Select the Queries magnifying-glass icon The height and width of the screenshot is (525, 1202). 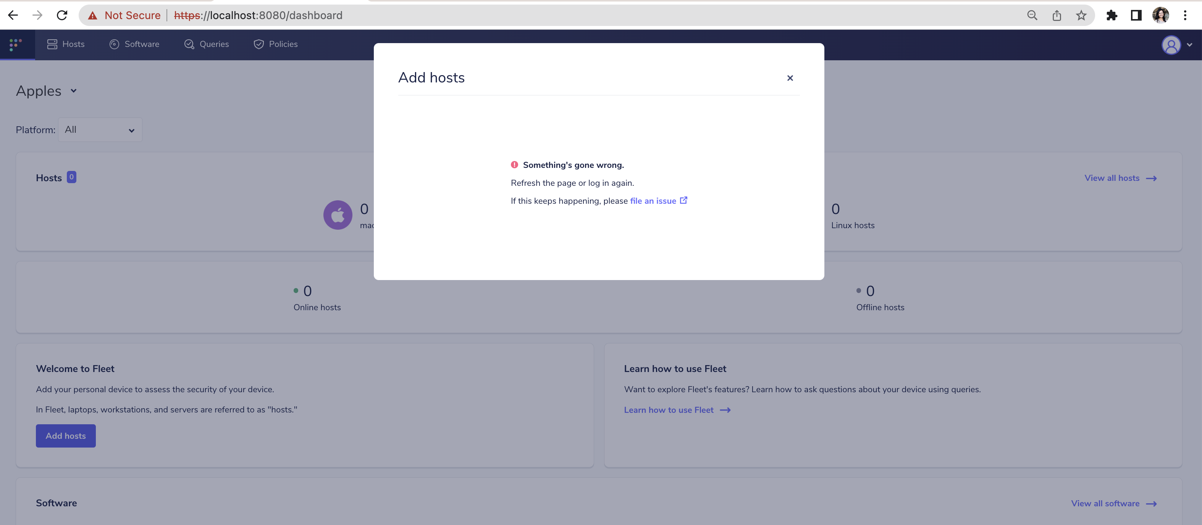point(189,44)
